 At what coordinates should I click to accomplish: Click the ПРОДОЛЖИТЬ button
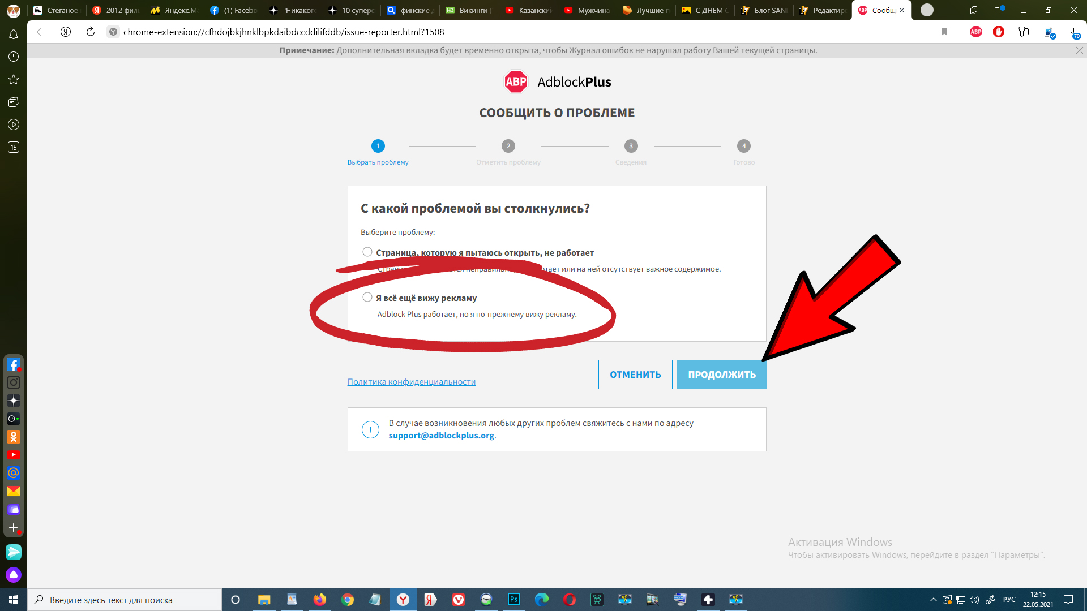[x=722, y=375]
